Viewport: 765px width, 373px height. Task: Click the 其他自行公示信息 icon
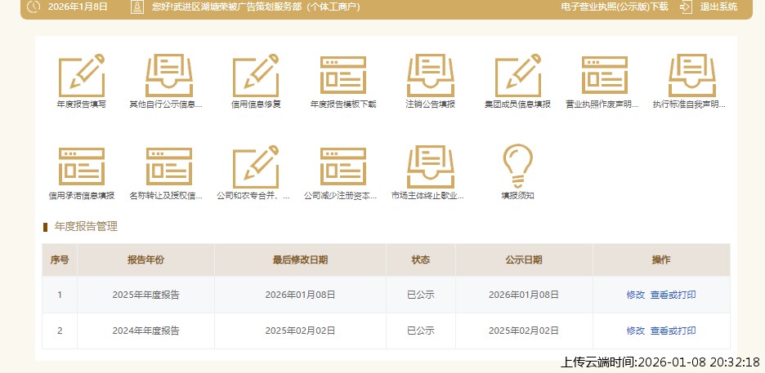168,76
